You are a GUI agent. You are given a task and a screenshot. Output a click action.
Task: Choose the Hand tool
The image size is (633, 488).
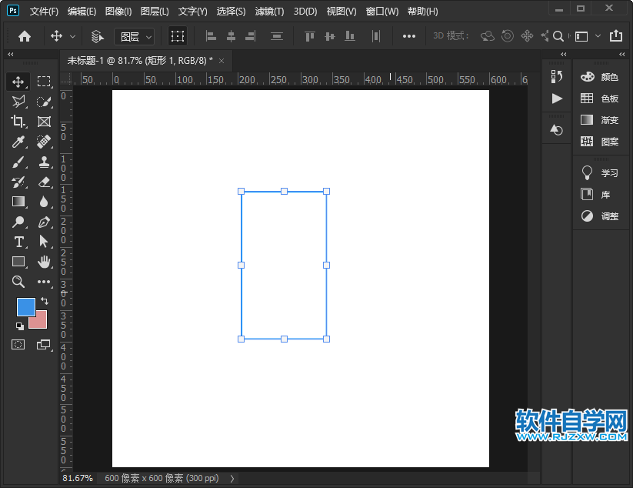click(x=44, y=262)
